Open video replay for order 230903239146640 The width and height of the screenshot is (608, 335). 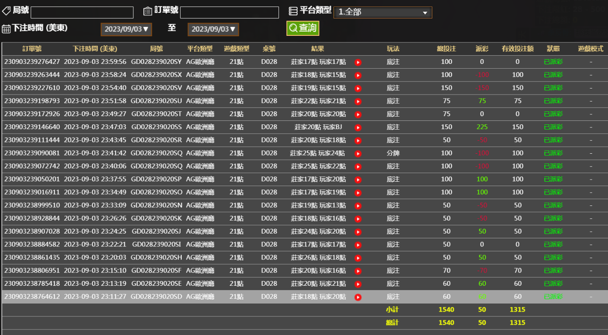tap(358, 127)
